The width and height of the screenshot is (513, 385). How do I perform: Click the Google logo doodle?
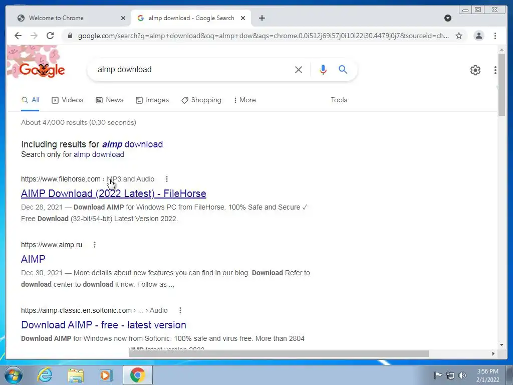[x=42, y=70]
